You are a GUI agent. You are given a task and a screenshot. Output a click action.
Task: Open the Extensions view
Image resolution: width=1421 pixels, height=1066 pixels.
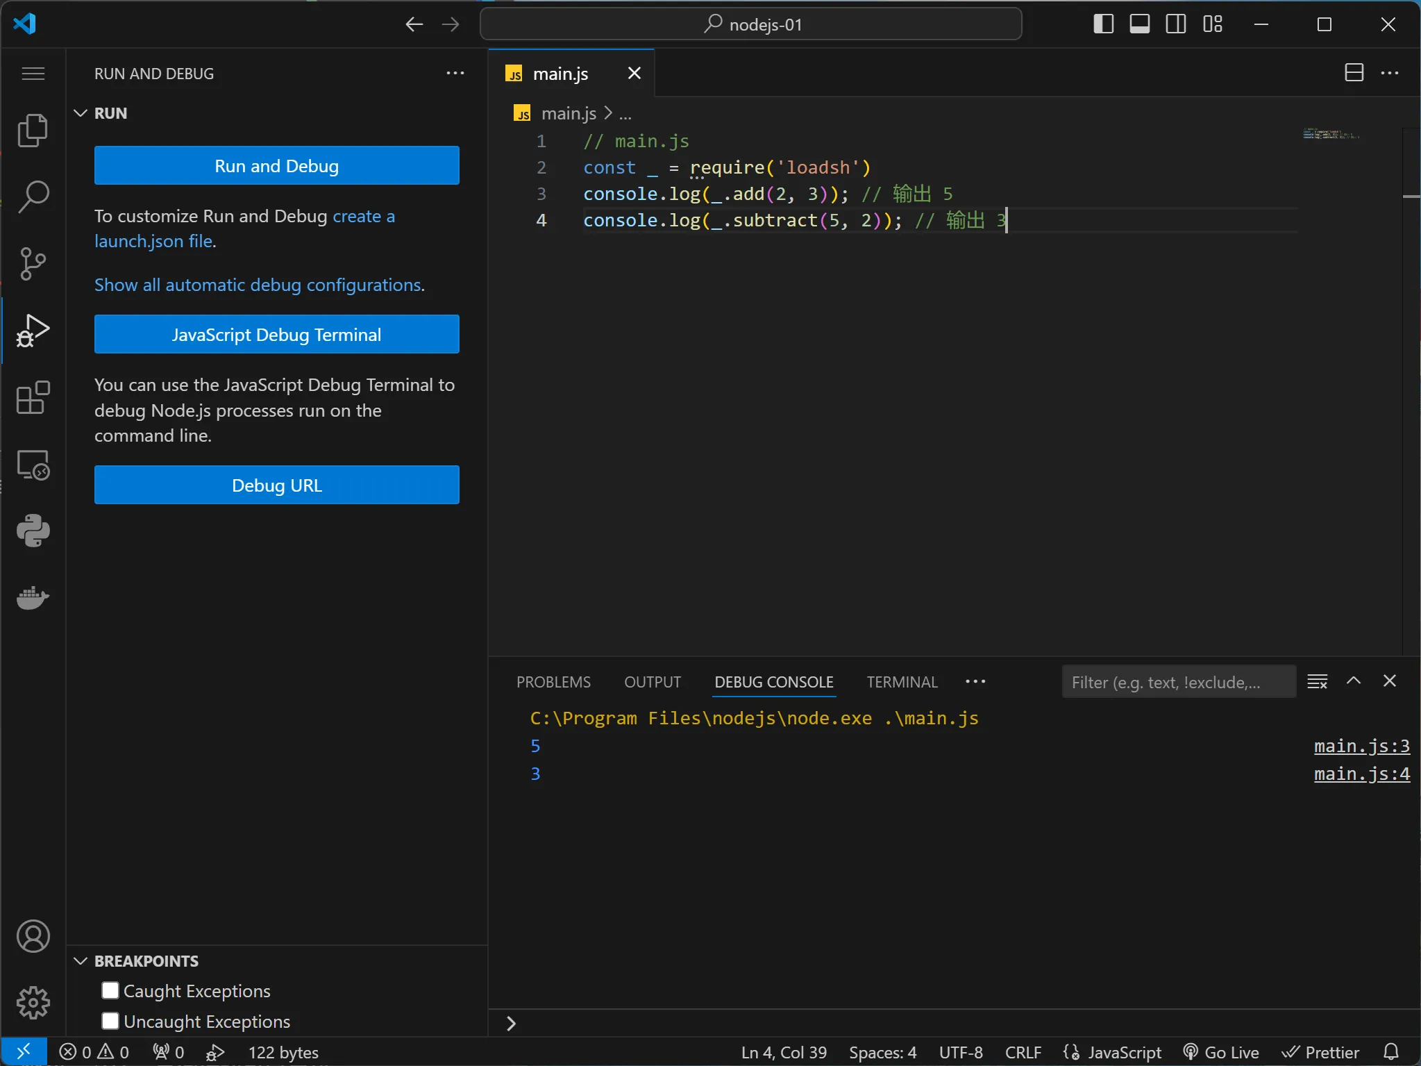(x=33, y=397)
